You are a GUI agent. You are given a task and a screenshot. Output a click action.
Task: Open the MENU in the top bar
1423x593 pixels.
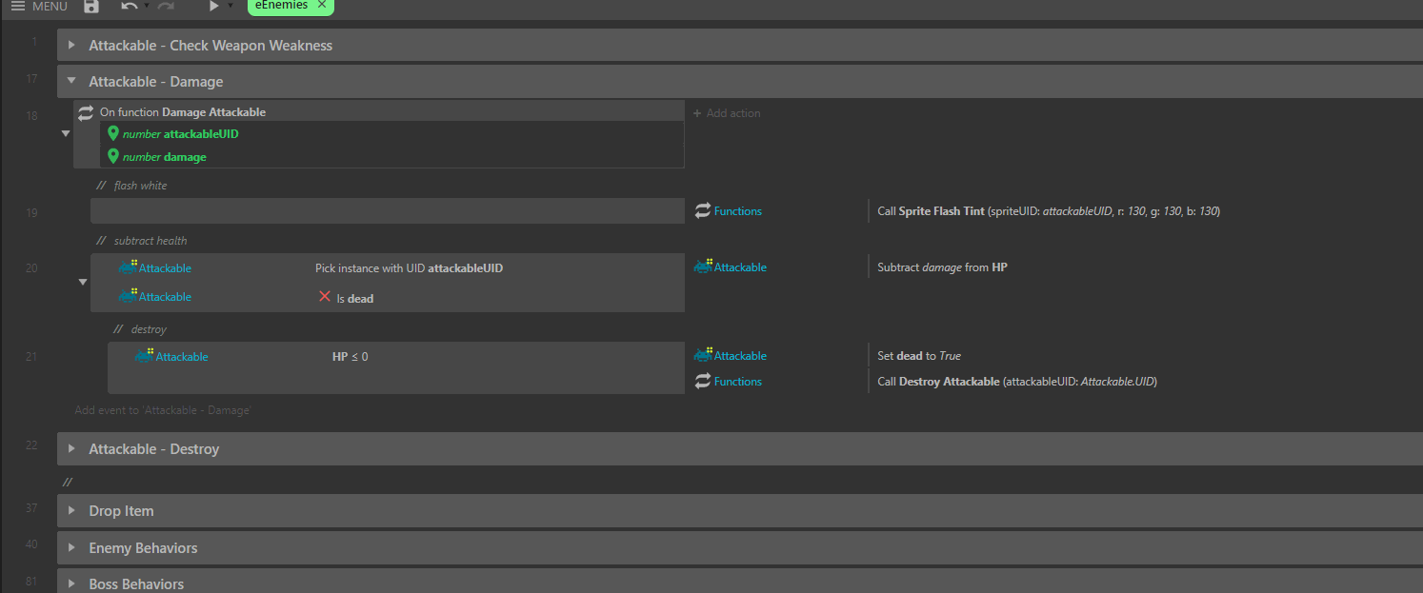tap(37, 7)
